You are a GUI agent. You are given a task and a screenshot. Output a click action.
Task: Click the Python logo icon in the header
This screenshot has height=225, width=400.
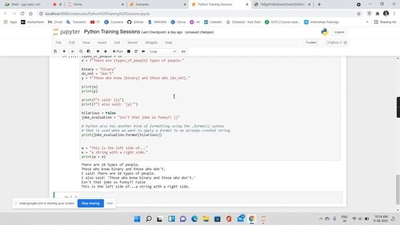(x=325, y=32)
